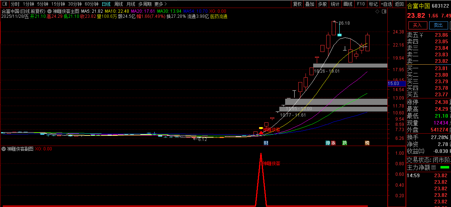
Task: Click the 停 marker below the chart
Action: [328, 143]
